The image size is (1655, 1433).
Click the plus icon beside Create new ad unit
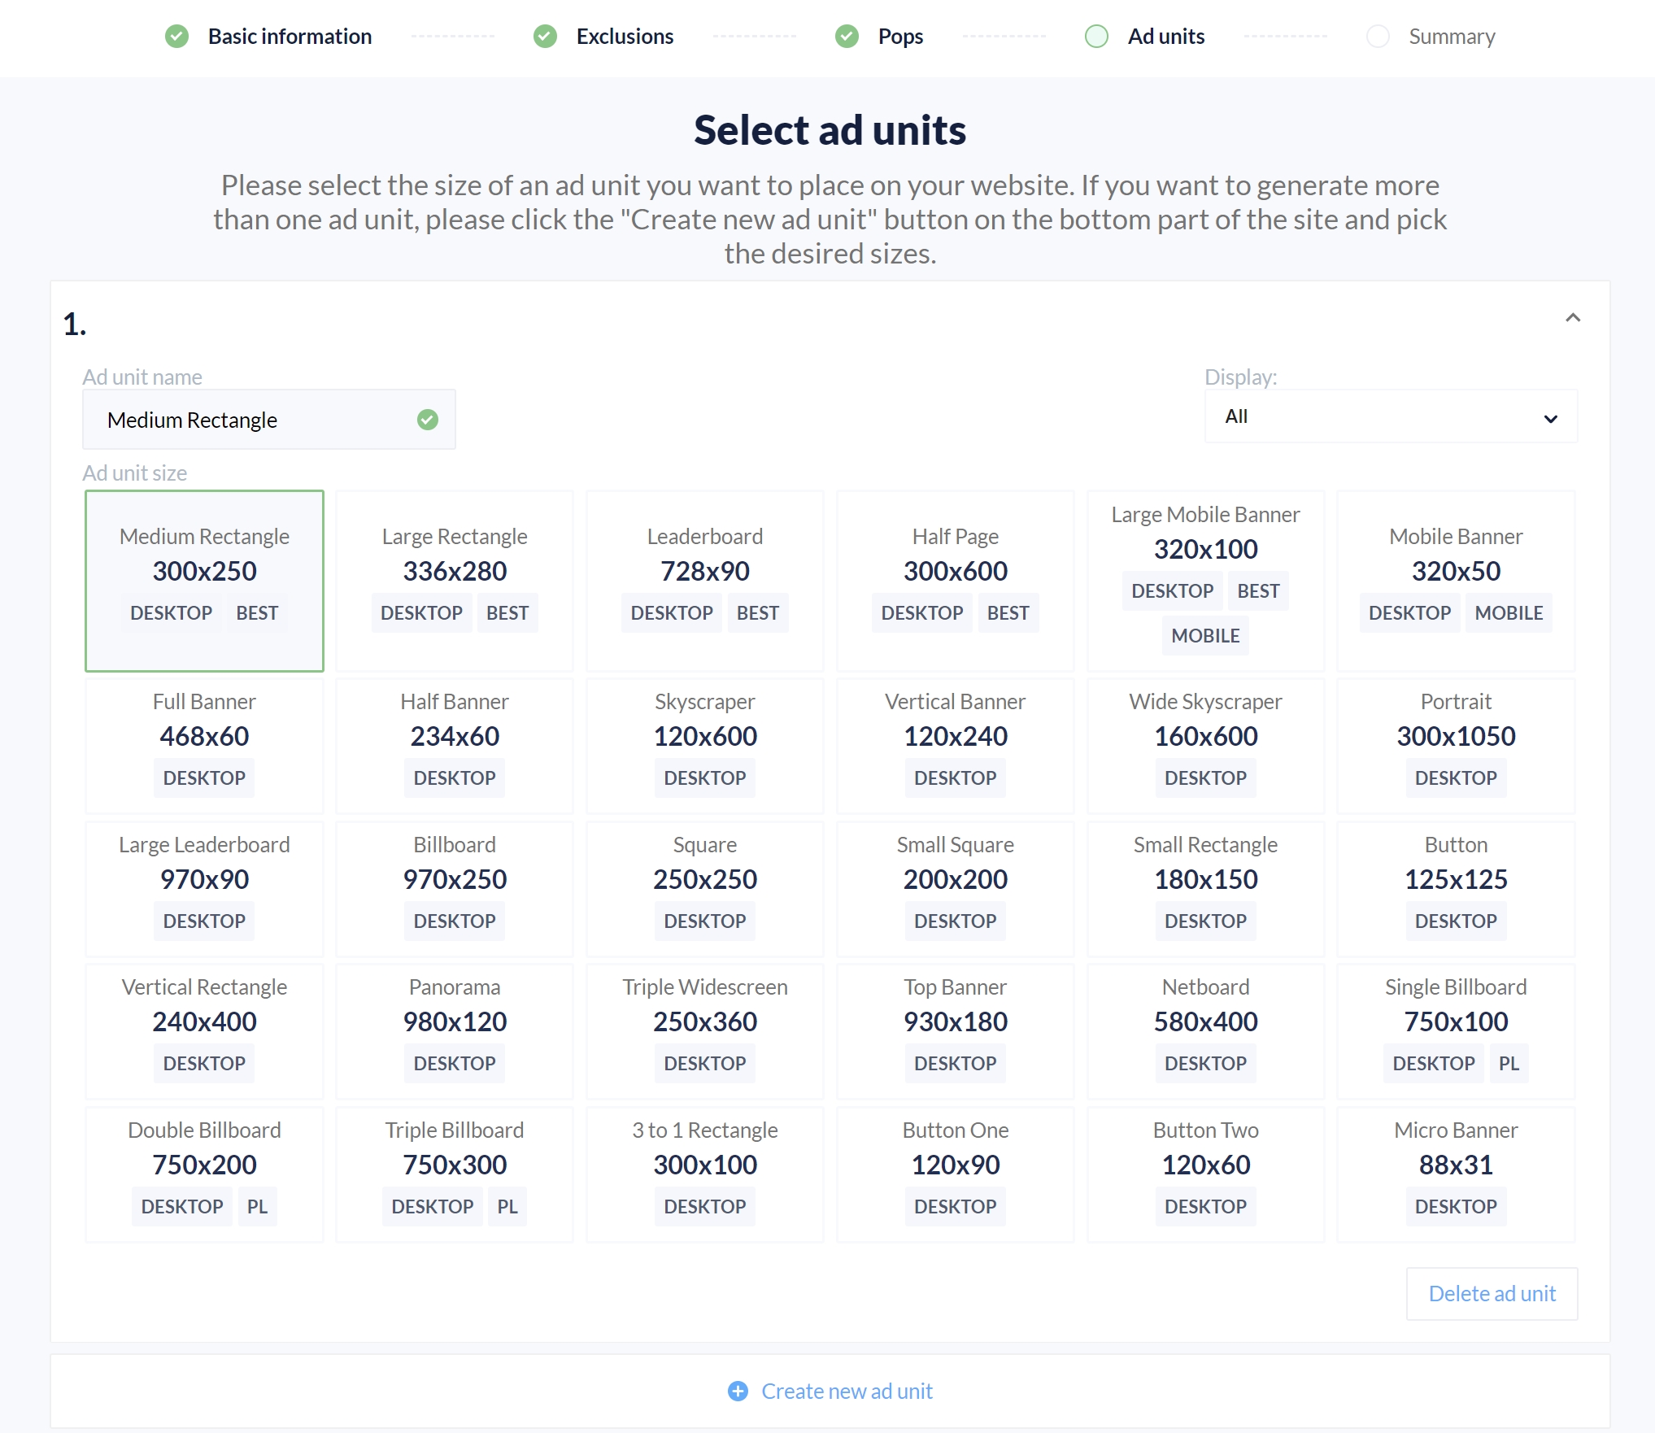(x=738, y=1392)
